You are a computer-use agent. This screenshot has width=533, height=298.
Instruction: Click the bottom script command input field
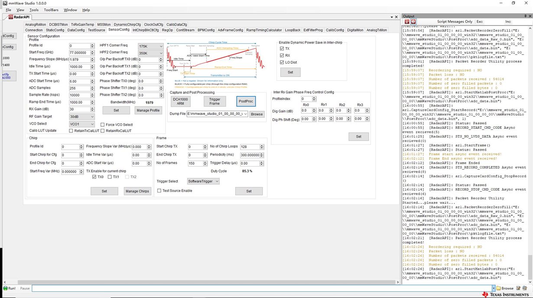click(x=261, y=288)
